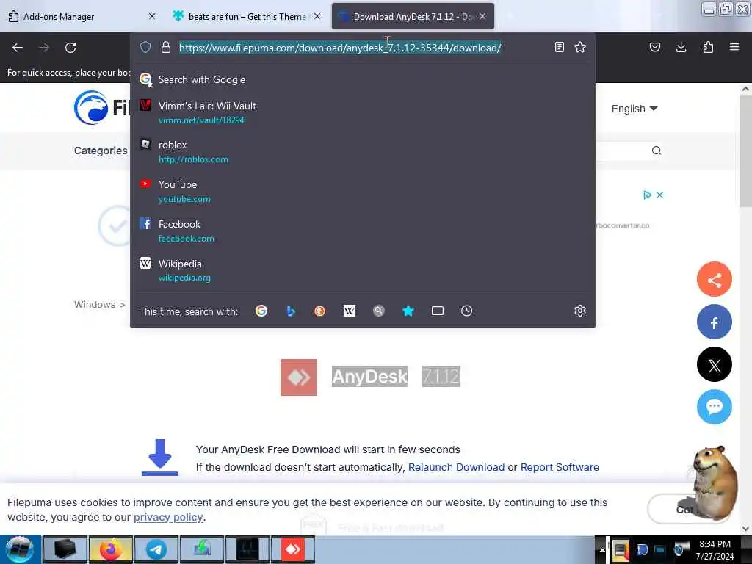Image resolution: width=752 pixels, height=564 pixels.
Task: Close the Add-ons Manager tab
Action: pos(152,16)
